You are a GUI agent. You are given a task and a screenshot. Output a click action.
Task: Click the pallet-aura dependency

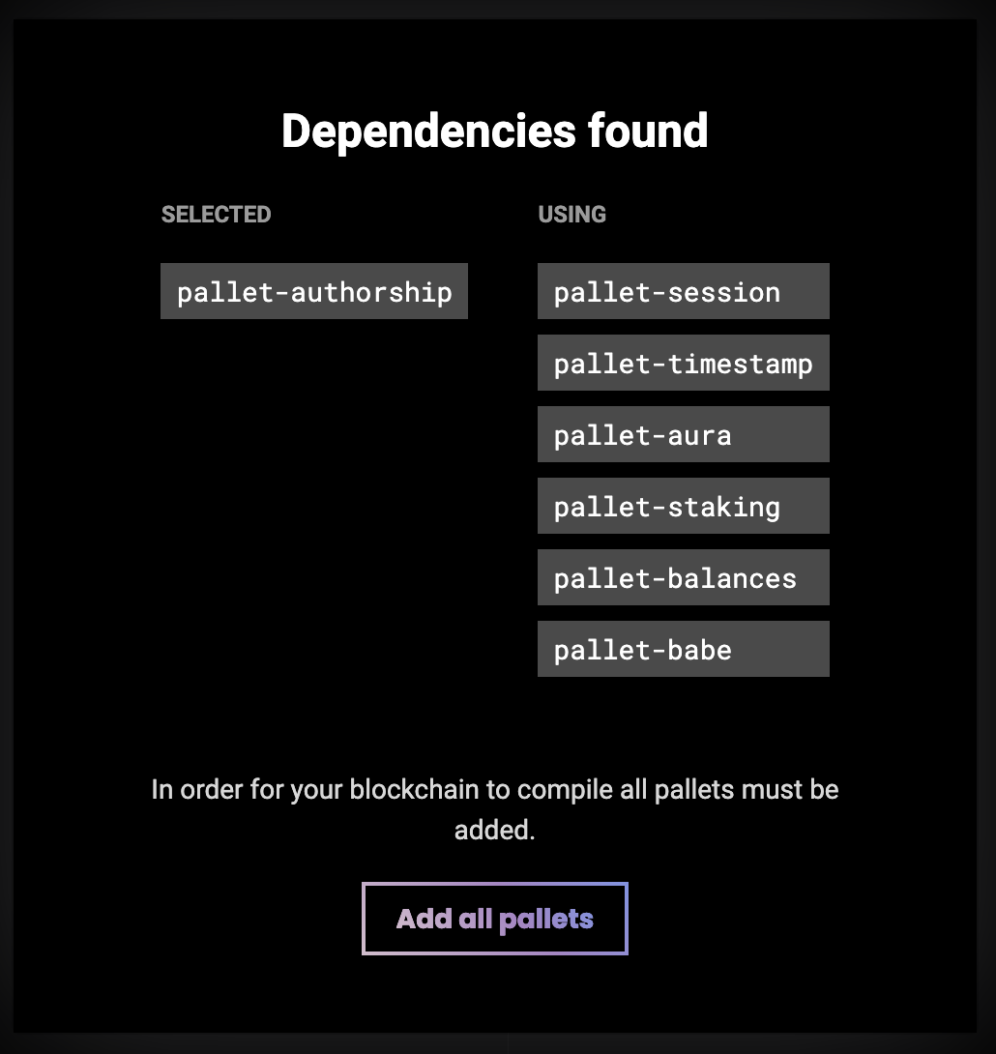tap(683, 434)
